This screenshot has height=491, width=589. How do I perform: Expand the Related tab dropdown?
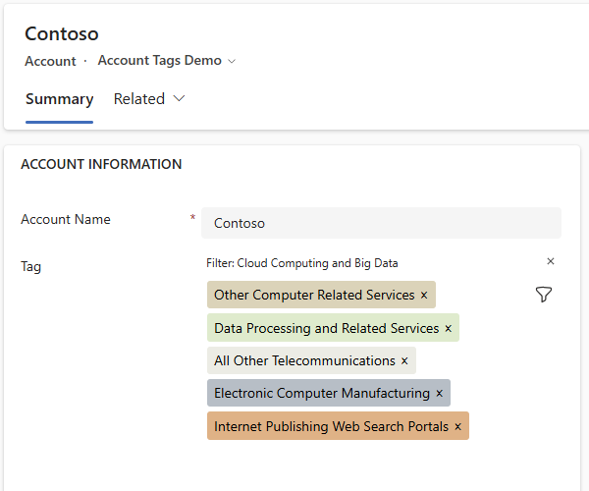(149, 99)
